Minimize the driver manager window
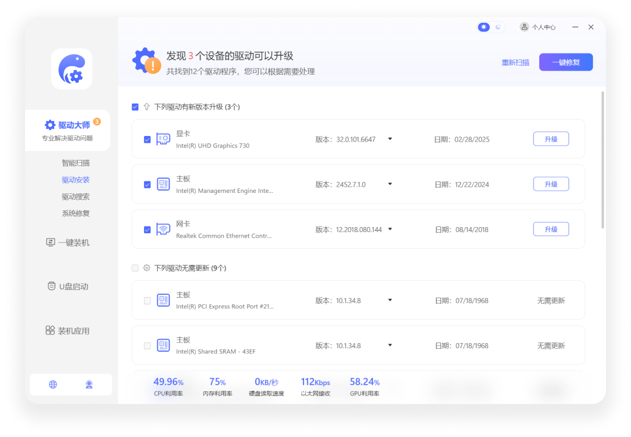This screenshot has height=437, width=631. tap(575, 27)
